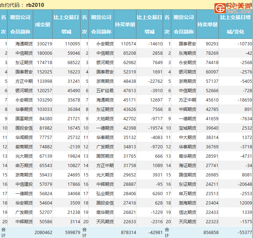Select the 国富期货 member name cell
253x238 pixels.
[x=24, y=118]
